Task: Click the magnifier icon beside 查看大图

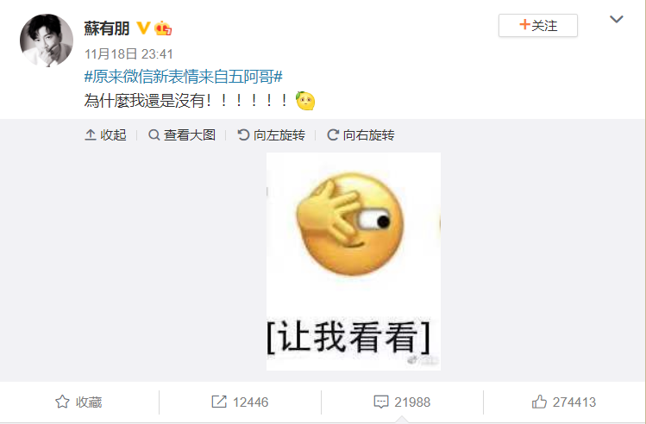Action: [x=154, y=135]
